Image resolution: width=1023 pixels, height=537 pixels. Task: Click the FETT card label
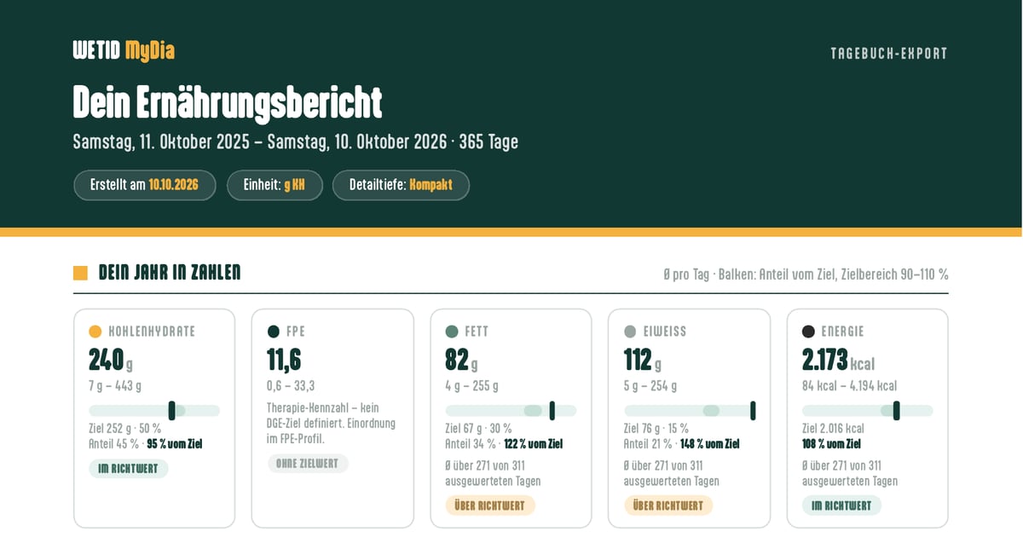pos(477,332)
